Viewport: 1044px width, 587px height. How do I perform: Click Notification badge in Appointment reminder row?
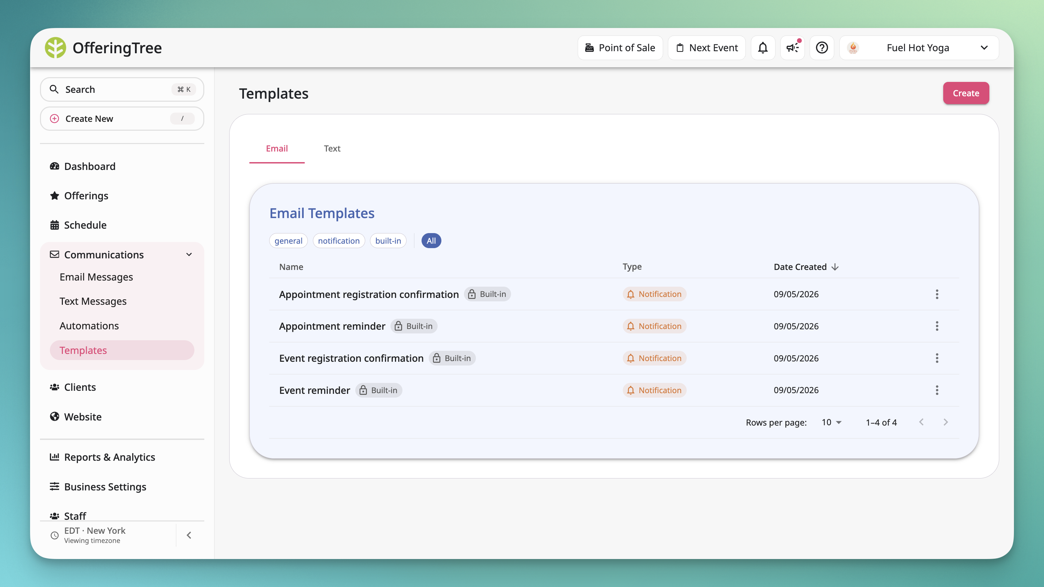tap(654, 326)
